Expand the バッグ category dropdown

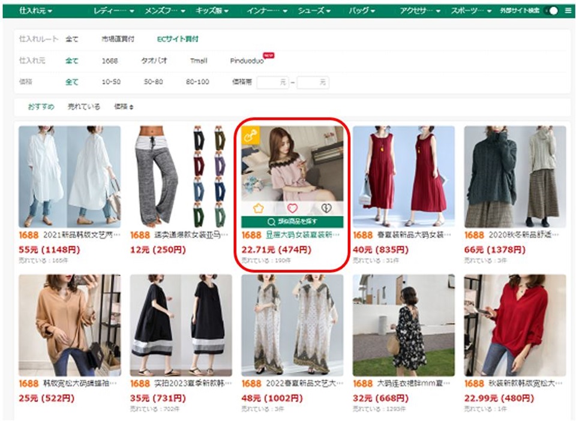pyautogui.click(x=362, y=11)
